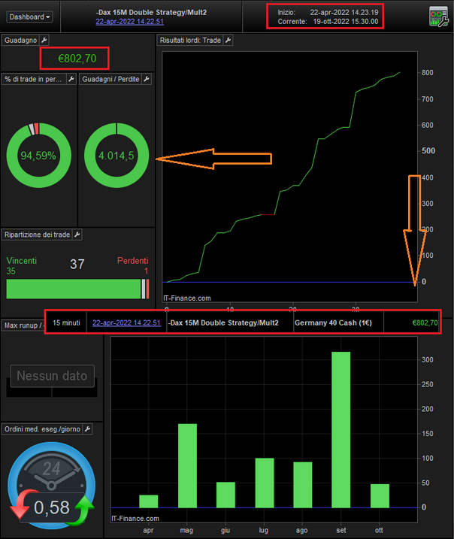Click the ago monthly bar in chart
454x539 pixels.
click(x=303, y=485)
